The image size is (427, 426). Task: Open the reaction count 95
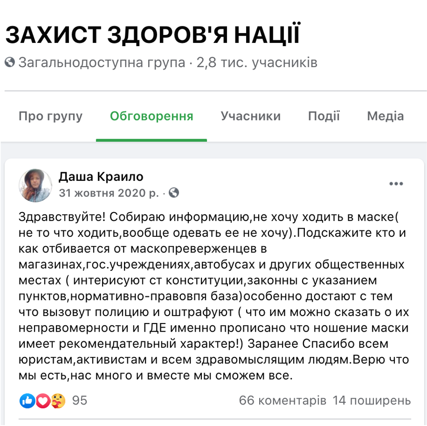pyautogui.click(x=80, y=400)
